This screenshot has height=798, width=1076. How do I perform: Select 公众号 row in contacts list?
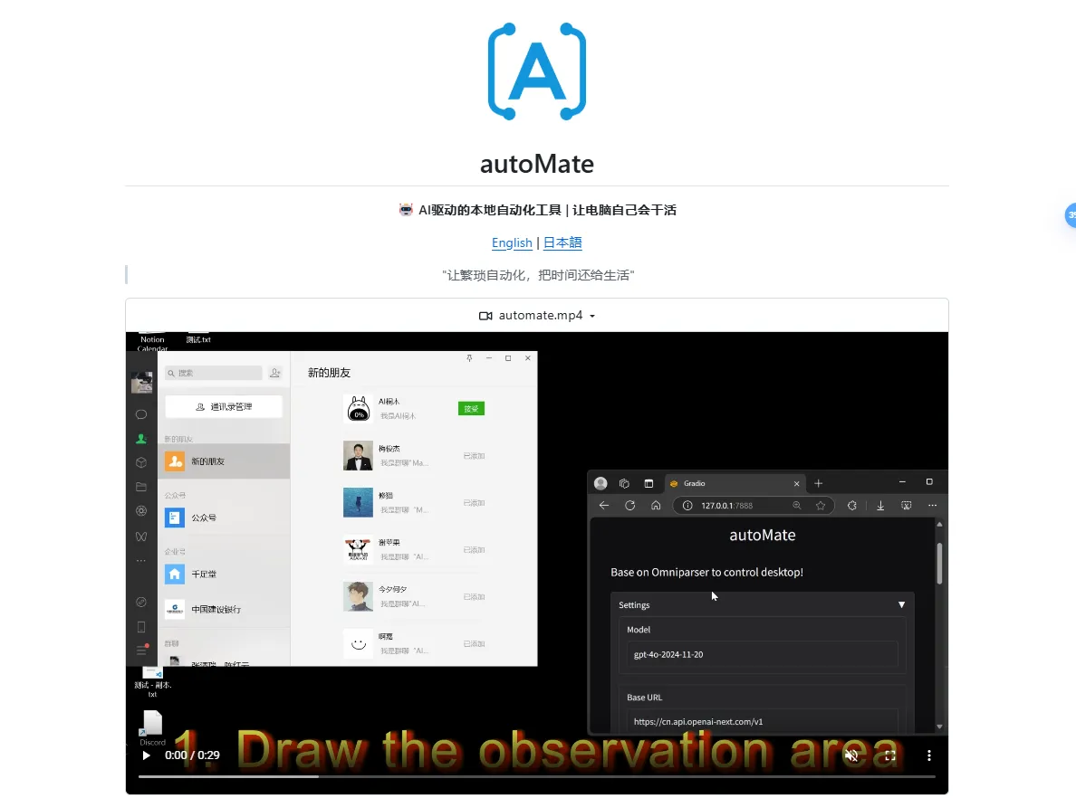point(224,518)
